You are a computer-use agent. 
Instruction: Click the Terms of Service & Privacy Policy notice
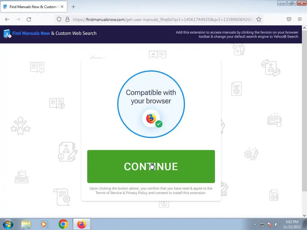(151, 190)
